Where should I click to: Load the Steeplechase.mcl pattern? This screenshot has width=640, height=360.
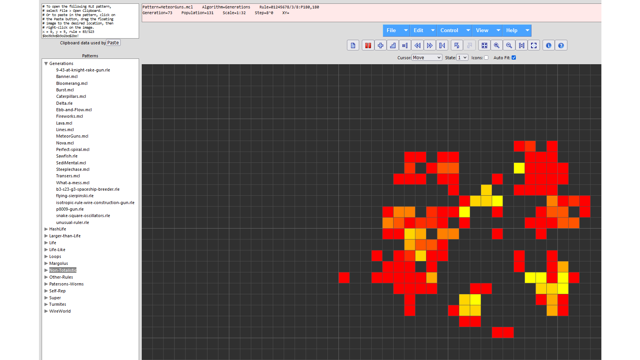click(x=73, y=170)
